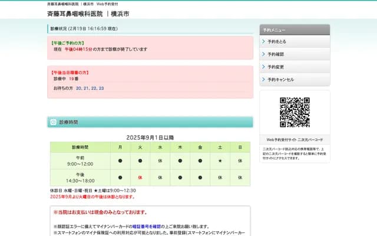
Task: Click the chevron arrow next to 予約変更
Action: click(x=263, y=67)
